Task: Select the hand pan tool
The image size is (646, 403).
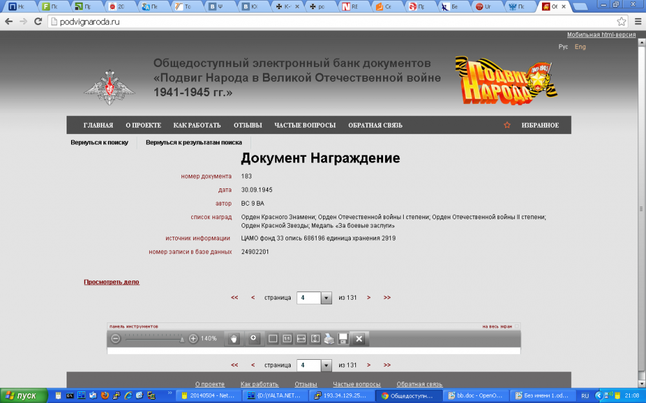Action: coord(233,339)
